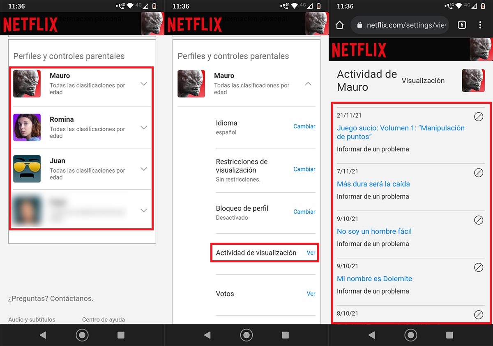
Task: Open Chrome home icon beside the netflix.com address
Action: pos(339,25)
